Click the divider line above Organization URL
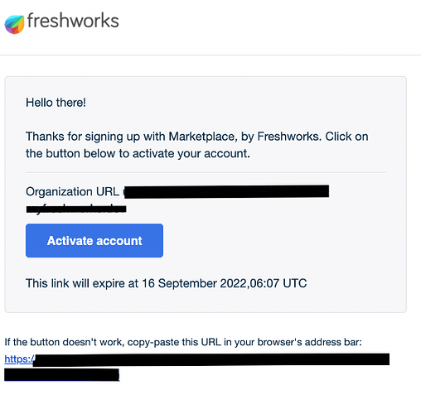This screenshot has width=421, height=414. pyautogui.click(x=206, y=172)
